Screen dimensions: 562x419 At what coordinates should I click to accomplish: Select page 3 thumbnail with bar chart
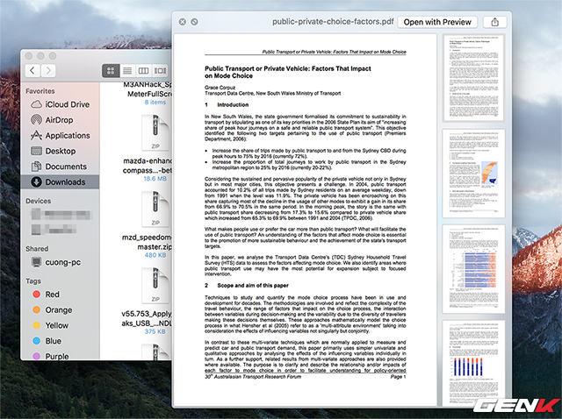[473, 269]
